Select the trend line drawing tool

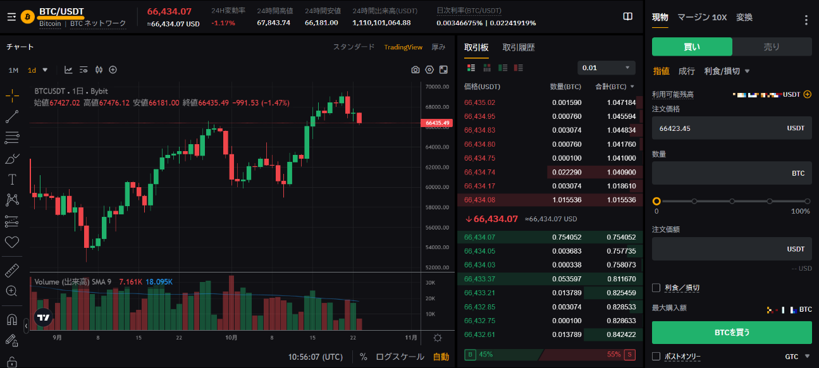(12, 116)
